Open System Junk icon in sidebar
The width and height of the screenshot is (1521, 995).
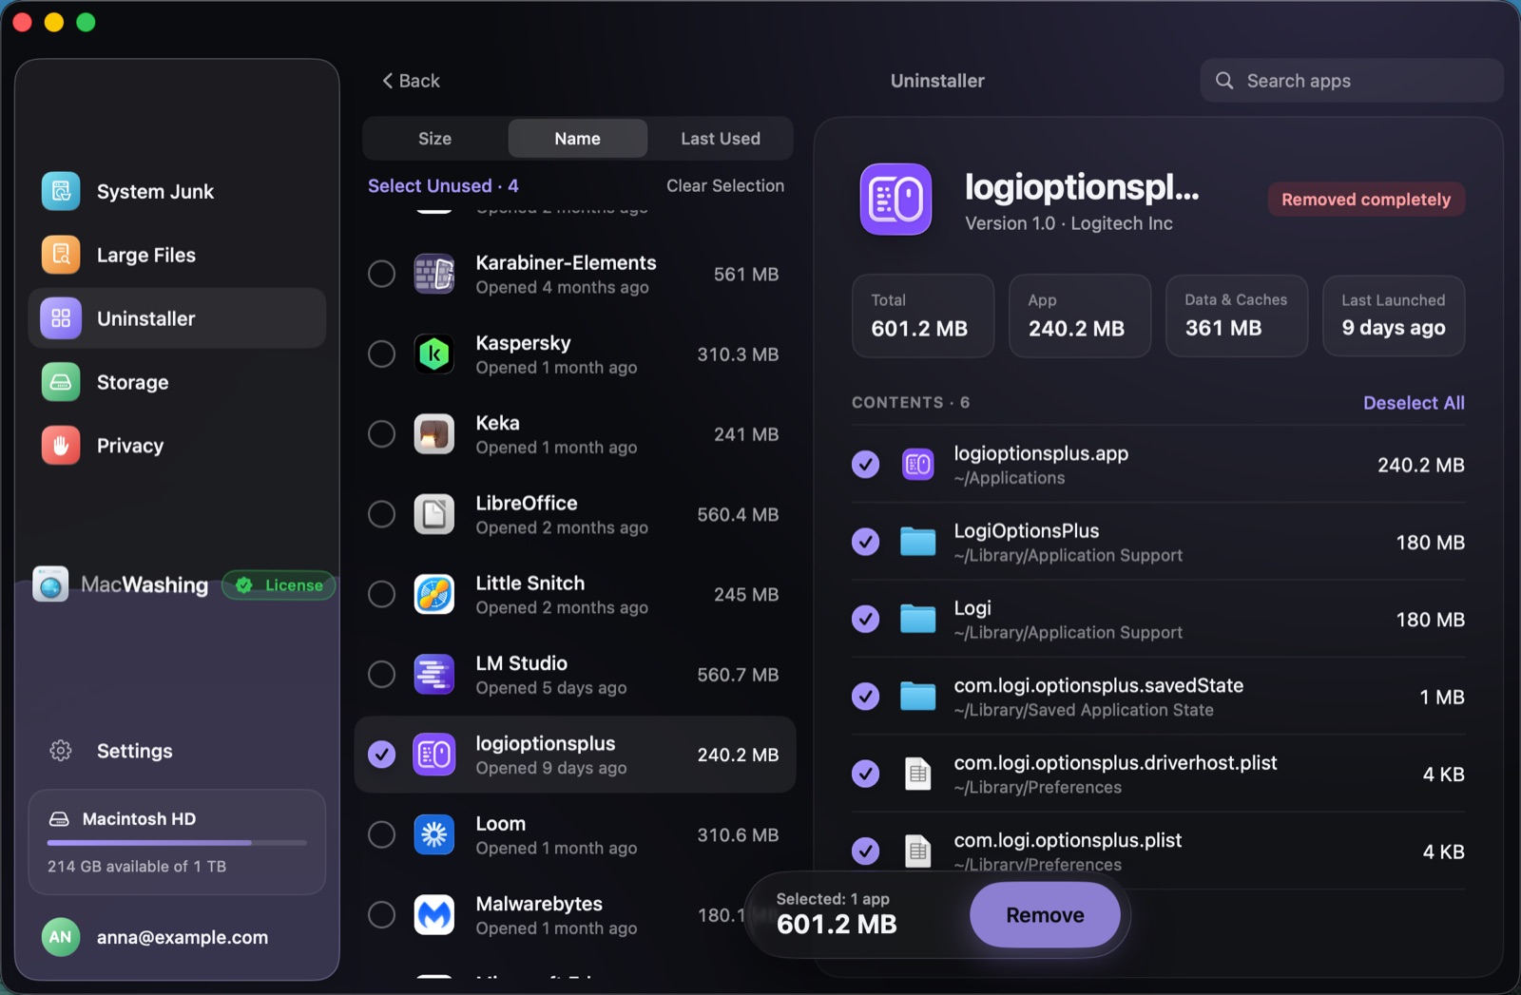(61, 191)
